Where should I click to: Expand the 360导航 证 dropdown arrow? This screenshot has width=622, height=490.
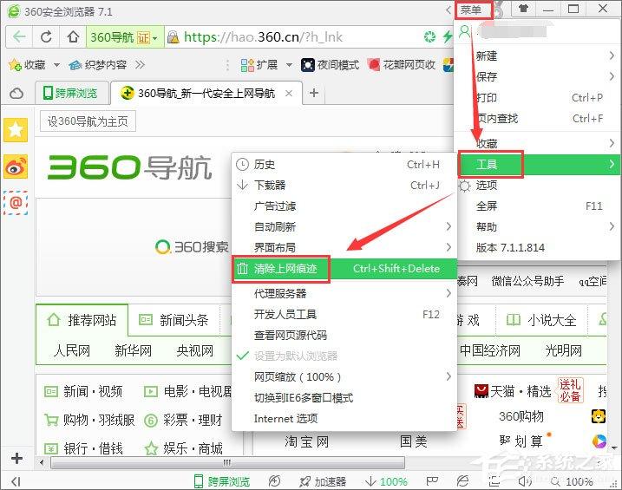click(x=155, y=38)
